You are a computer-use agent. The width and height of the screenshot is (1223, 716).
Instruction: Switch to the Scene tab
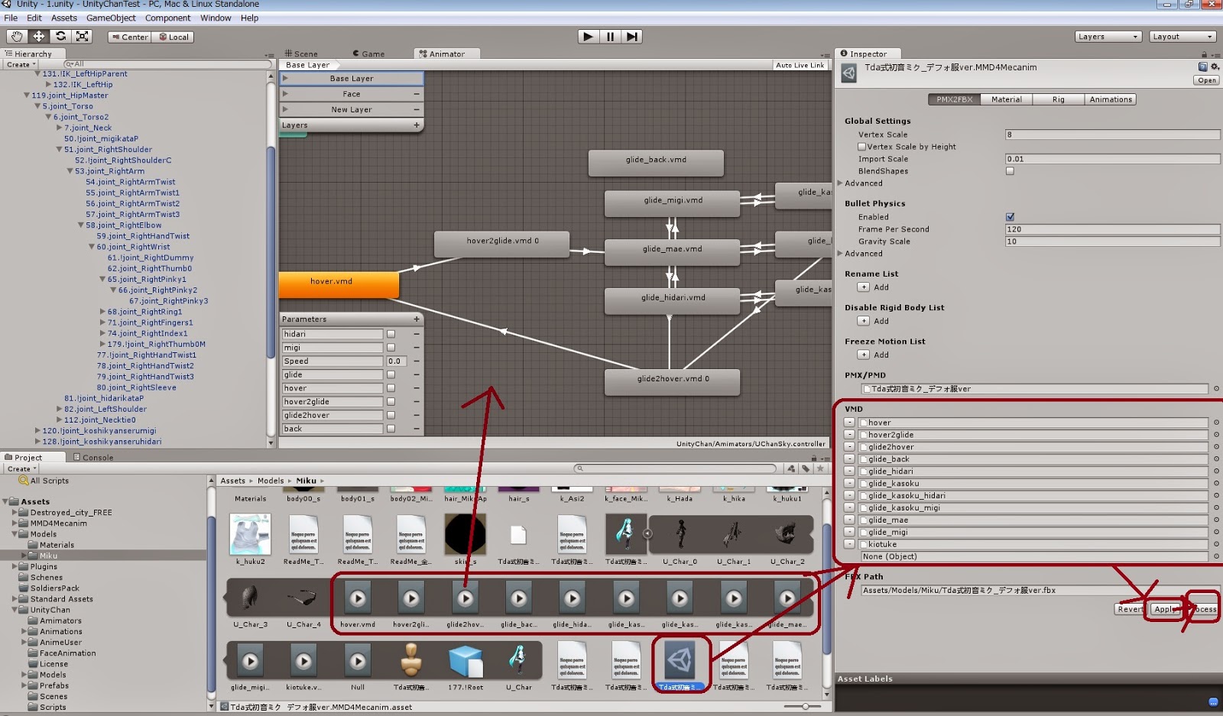(301, 54)
